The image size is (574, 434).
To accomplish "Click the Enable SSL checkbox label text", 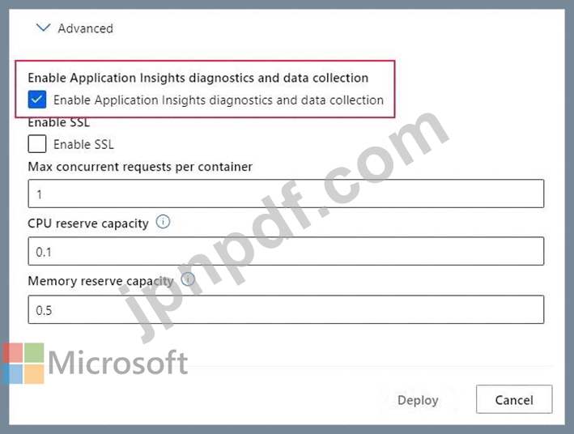I will 84,144.
